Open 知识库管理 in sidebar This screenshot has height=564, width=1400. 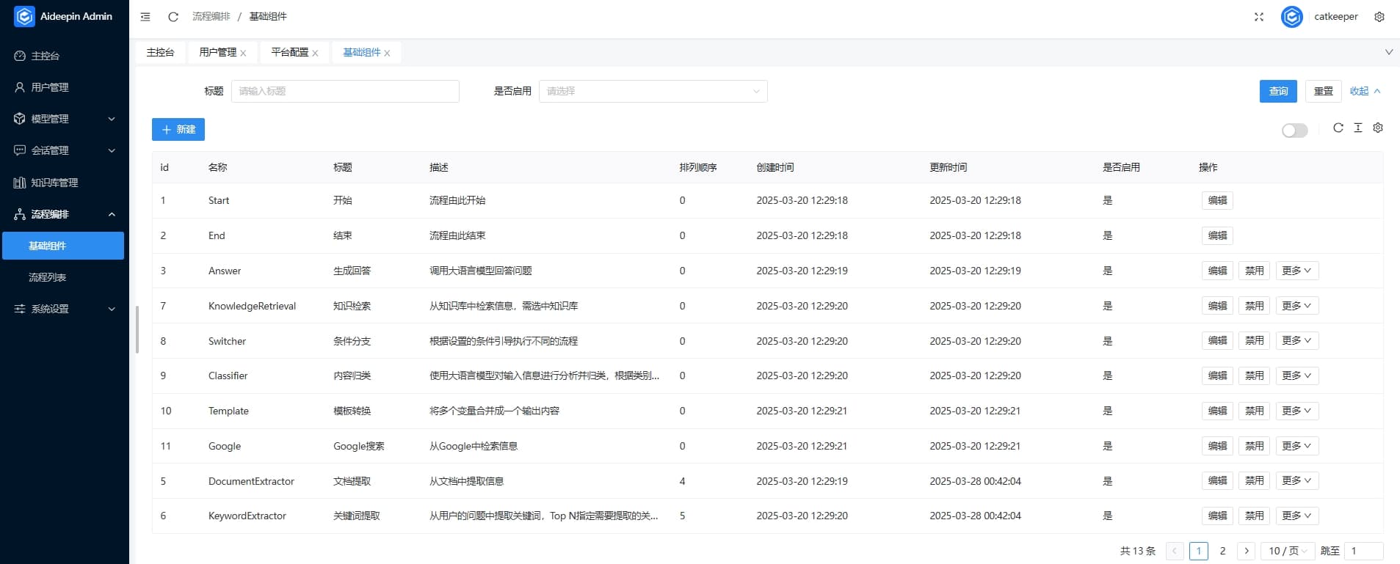pyautogui.click(x=65, y=183)
